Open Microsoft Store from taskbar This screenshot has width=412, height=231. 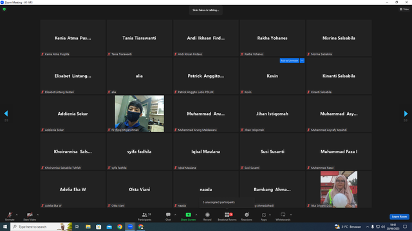coord(98,227)
